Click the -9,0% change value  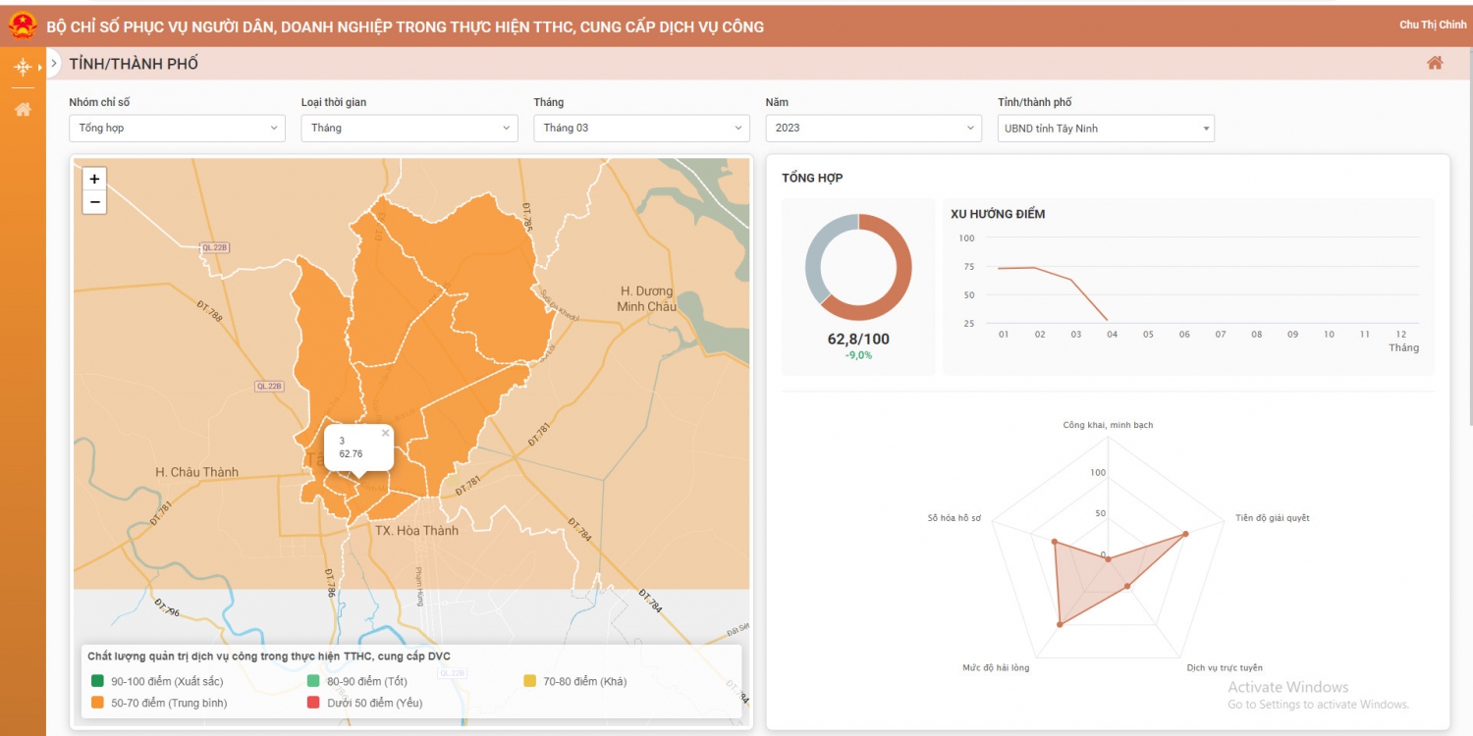pyautogui.click(x=858, y=355)
